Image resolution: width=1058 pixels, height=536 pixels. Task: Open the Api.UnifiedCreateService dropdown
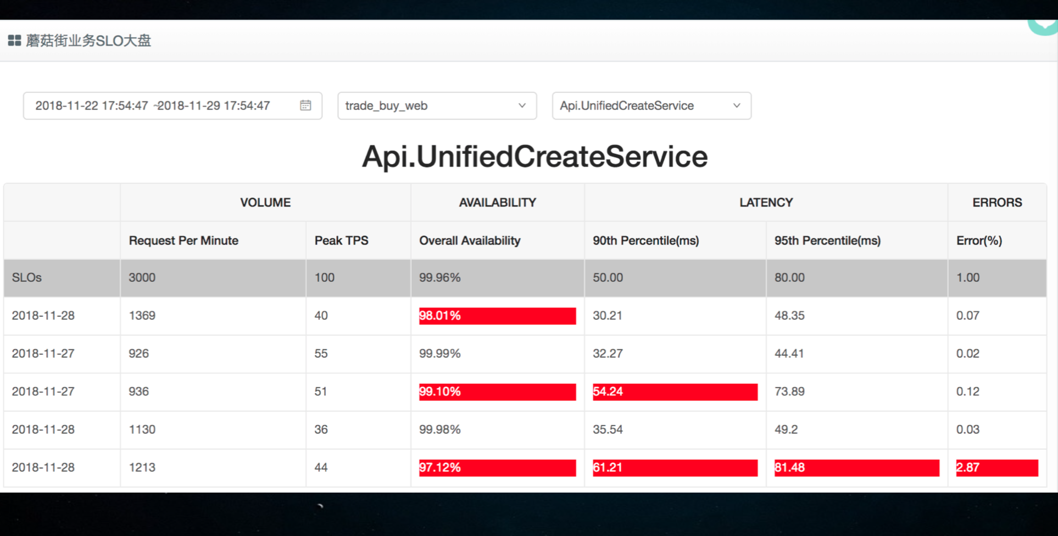coord(651,105)
